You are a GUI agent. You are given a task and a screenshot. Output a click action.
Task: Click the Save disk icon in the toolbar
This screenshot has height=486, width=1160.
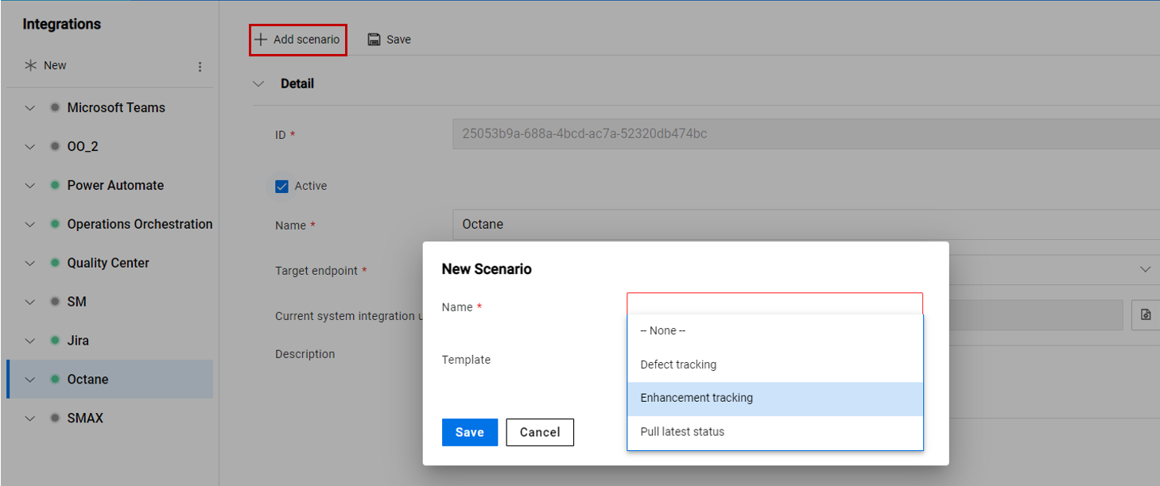point(374,39)
